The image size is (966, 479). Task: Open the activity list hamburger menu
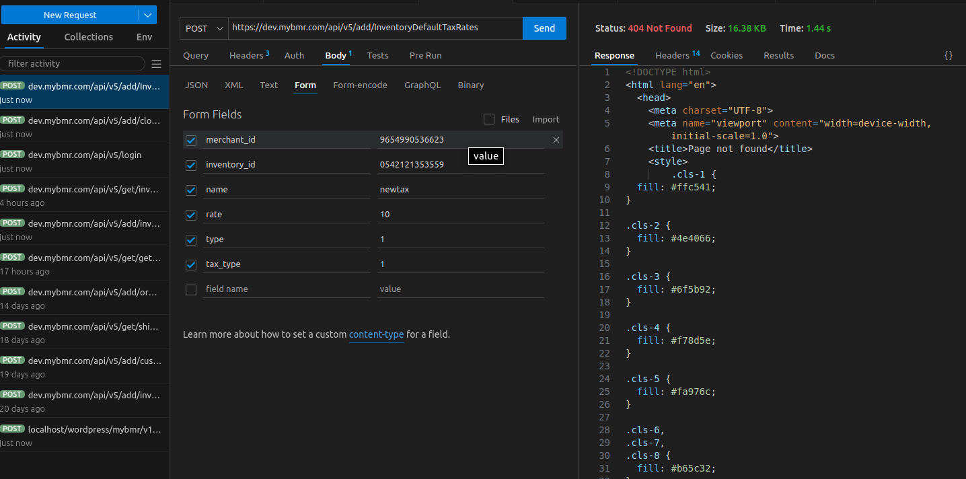pyautogui.click(x=156, y=64)
